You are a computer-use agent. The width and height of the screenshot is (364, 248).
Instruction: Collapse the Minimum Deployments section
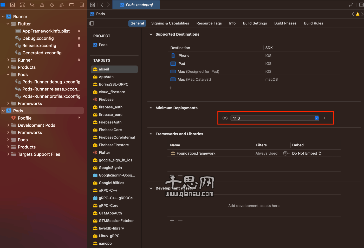coord(151,108)
